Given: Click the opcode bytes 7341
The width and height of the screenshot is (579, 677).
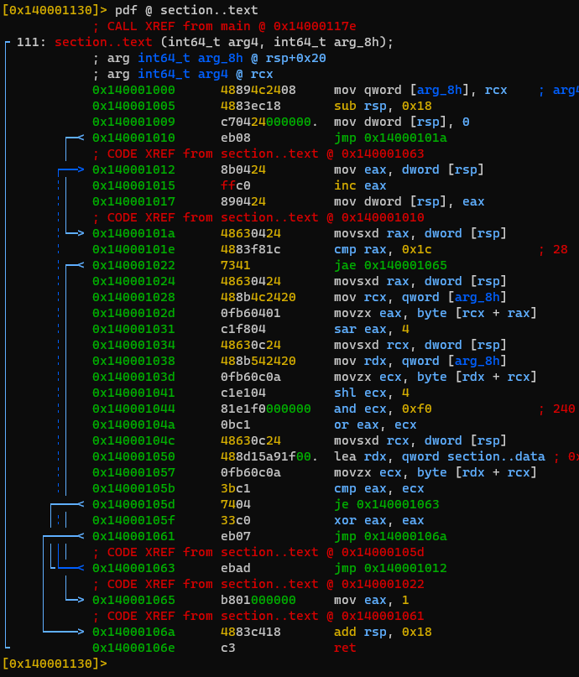Looking at the screenshot, I should pyautogui.click(x=236, y=265).
